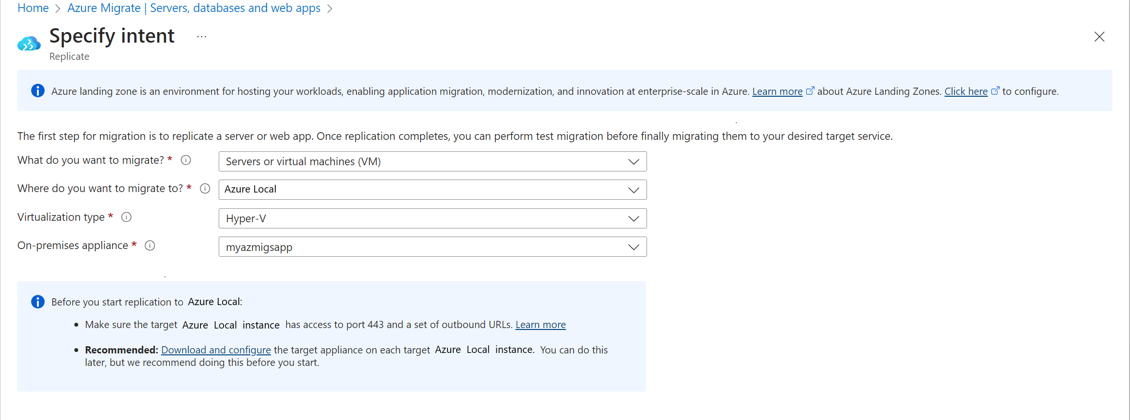This screenshot has width=1130, height=420.
Task: Navigate to Azure Migrate breadcrumb link
Action: point(104,8)
